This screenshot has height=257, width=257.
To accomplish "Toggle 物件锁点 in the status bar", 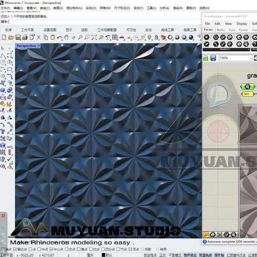I will click(x=190, y=255).
